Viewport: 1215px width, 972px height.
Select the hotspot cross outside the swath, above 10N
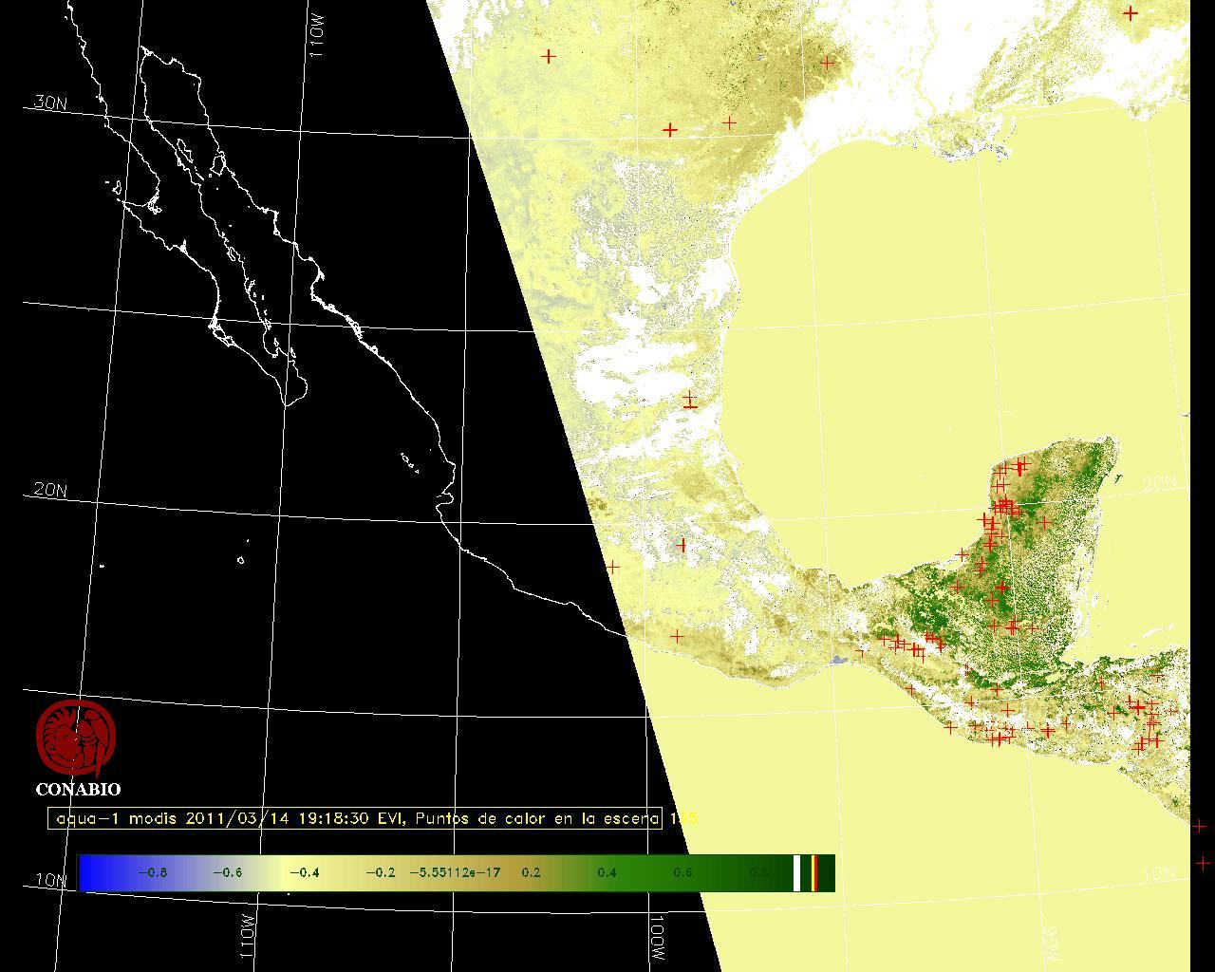(1199, 827)
